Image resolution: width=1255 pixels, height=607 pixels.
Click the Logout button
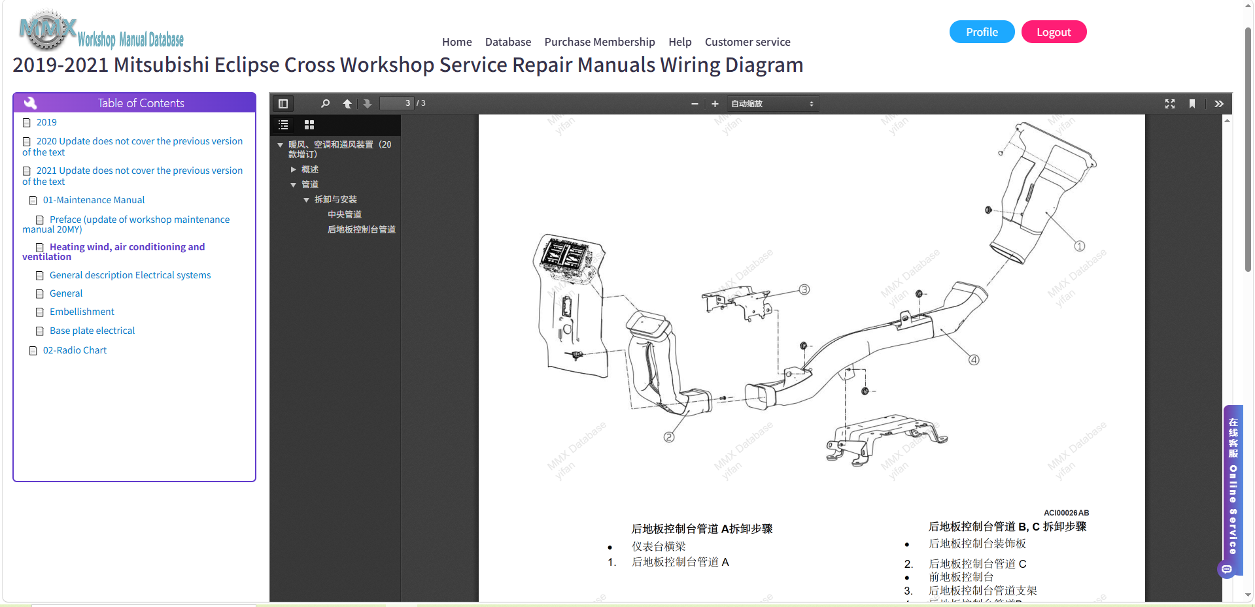pos(1054,32)
